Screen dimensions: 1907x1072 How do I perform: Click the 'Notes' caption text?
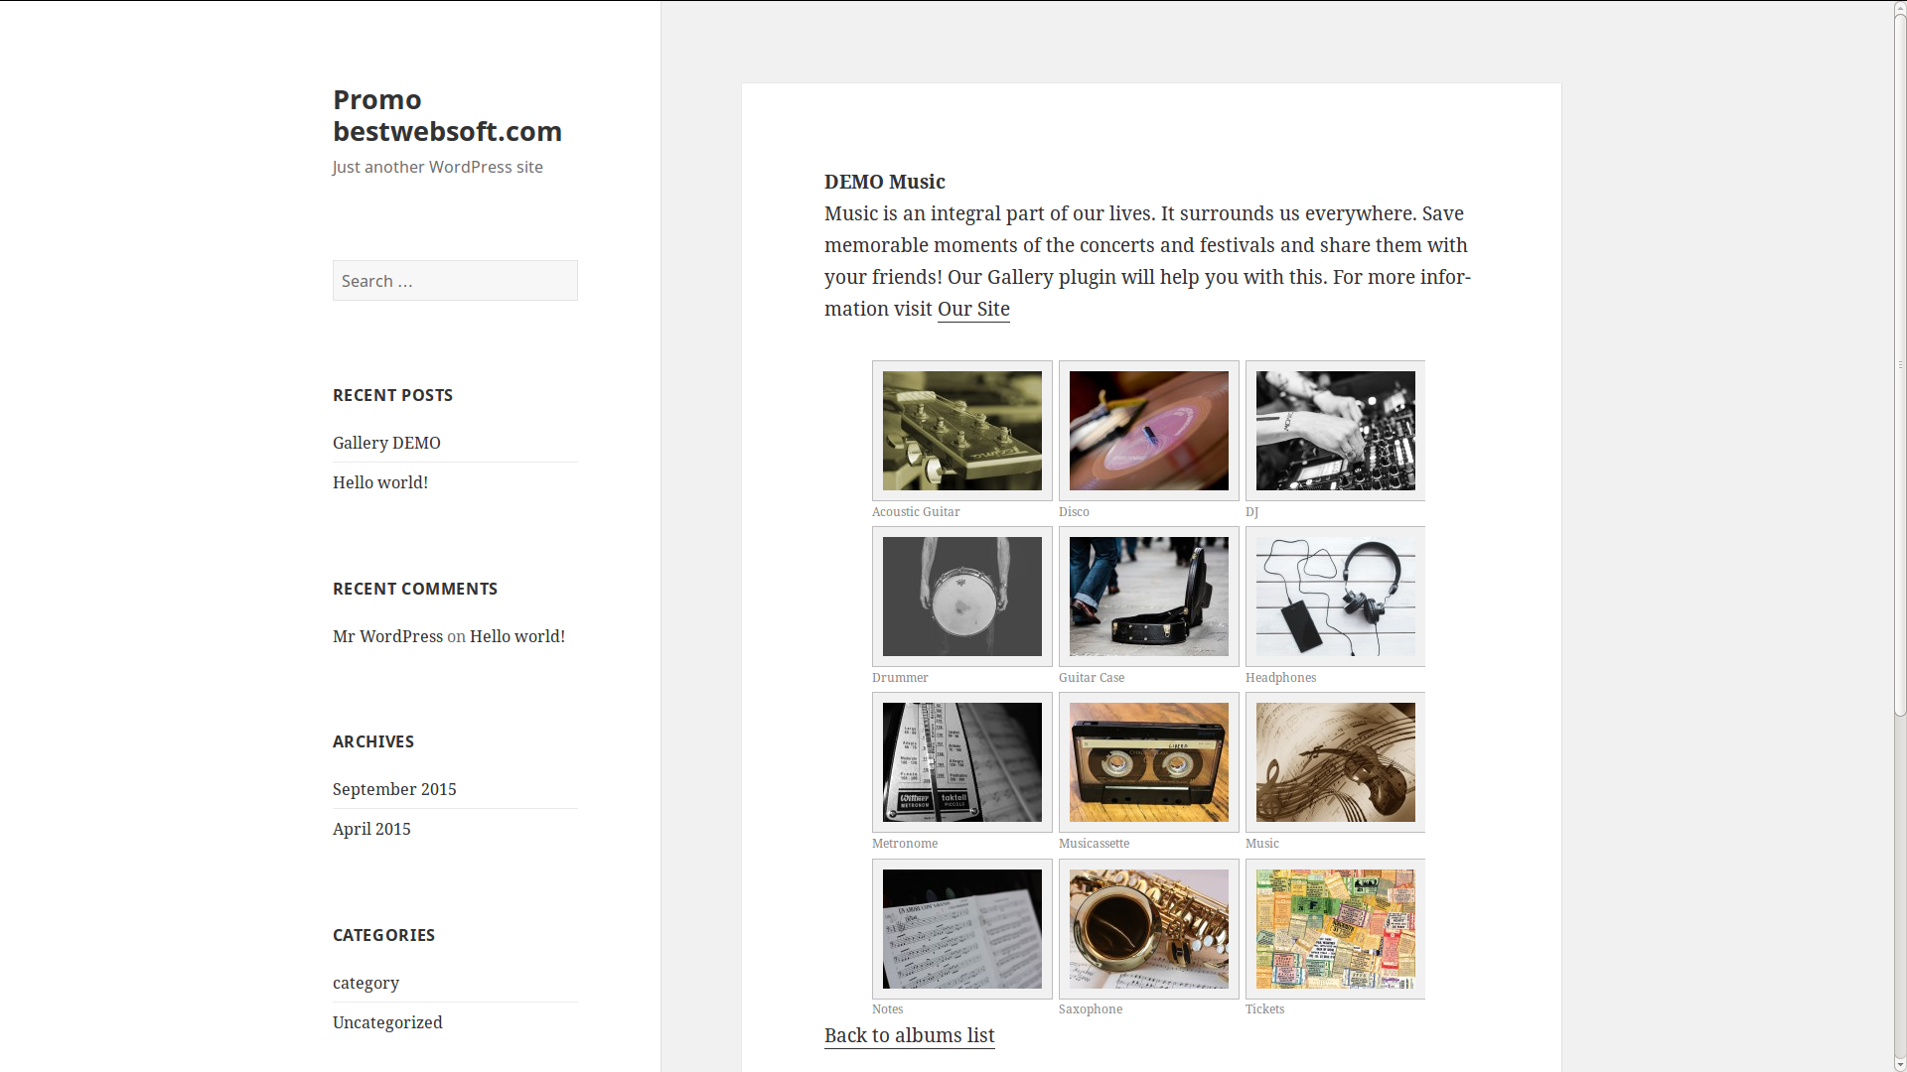pos(887,1009)
